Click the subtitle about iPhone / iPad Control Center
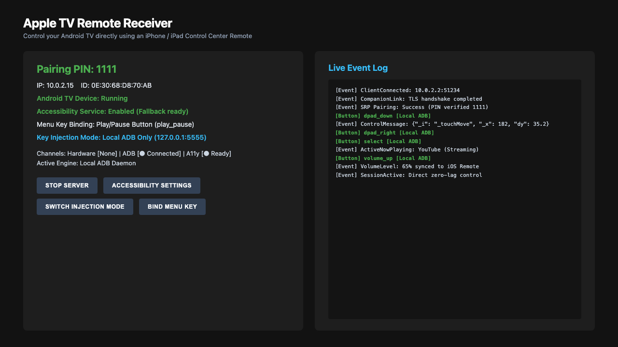Viewport: 618px width, 347px height. coord(138,36)
